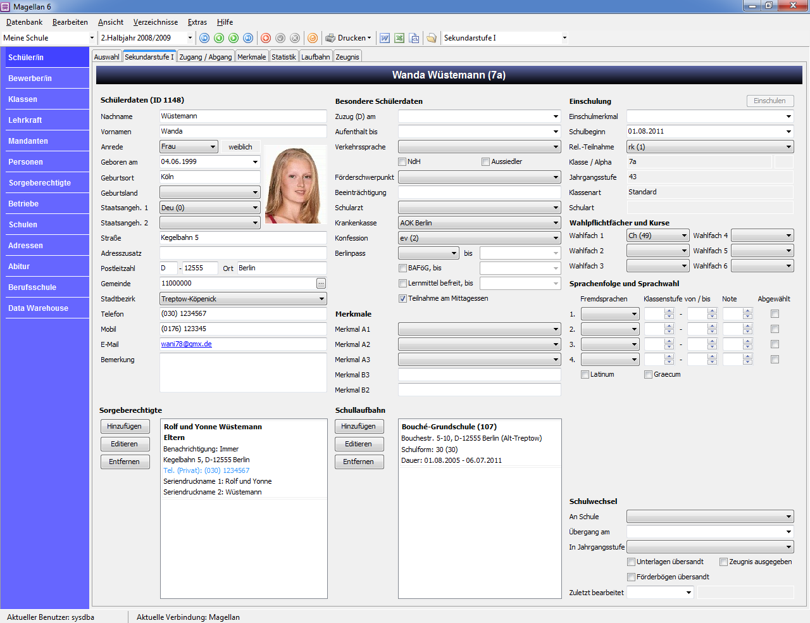Jump to last record using blue arrow icon
810x623 pixels.
(248, 38)
